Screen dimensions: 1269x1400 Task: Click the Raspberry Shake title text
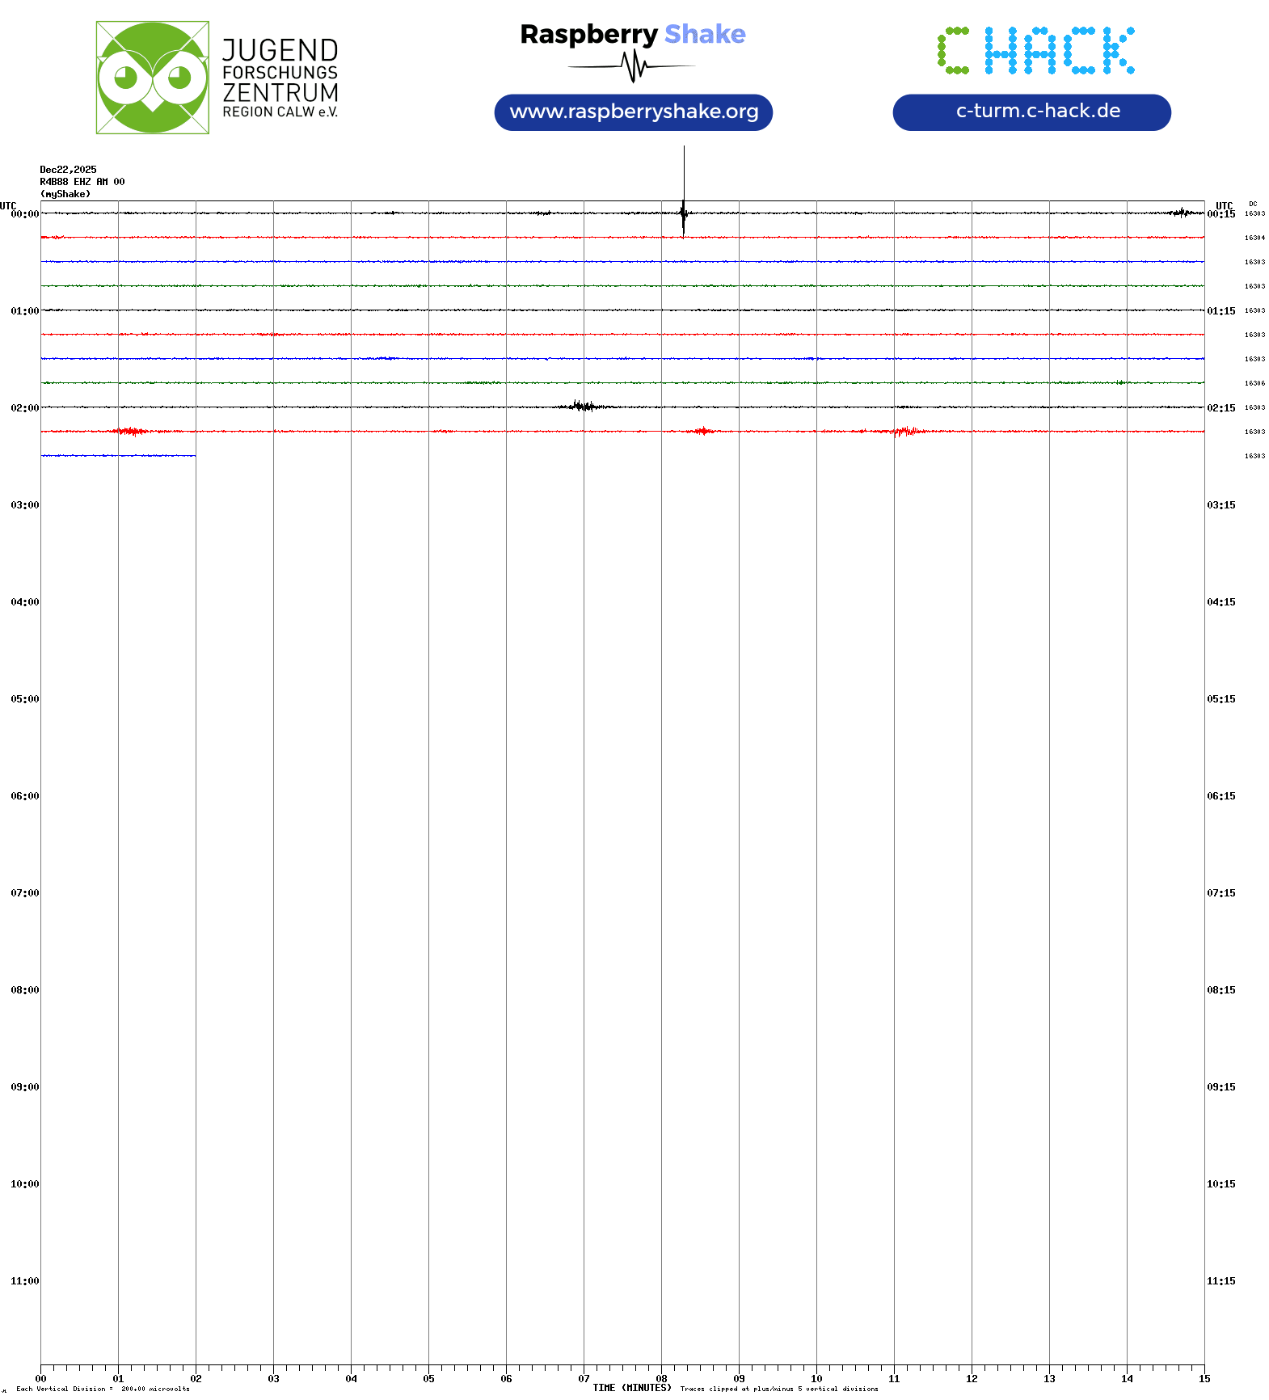pyautogui.click(x=632, y=34)
